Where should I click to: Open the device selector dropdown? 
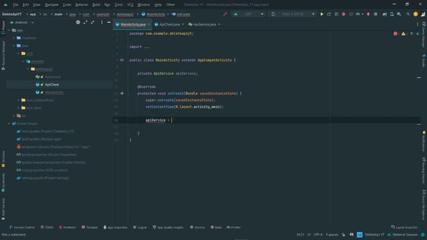coord(293,14)
